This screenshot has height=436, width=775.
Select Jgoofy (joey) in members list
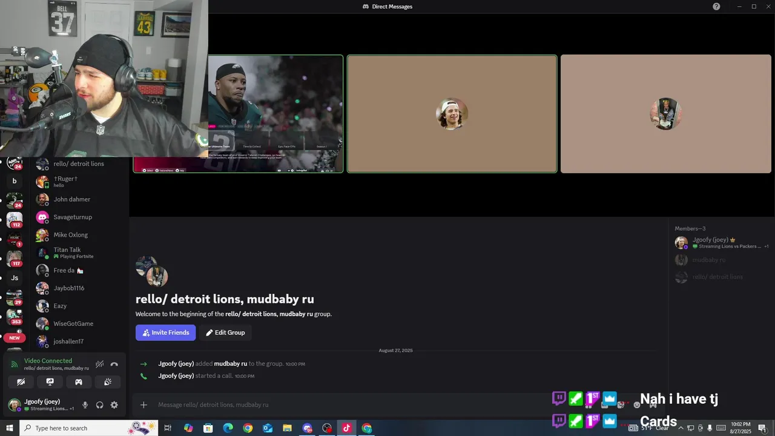point(722,243)
